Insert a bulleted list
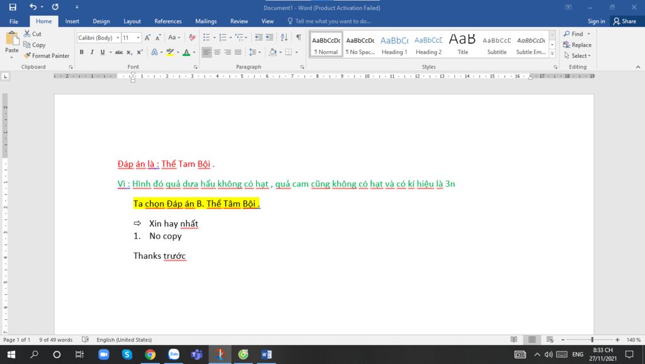This screenshot has height=364, width=645. click(207, 37)
